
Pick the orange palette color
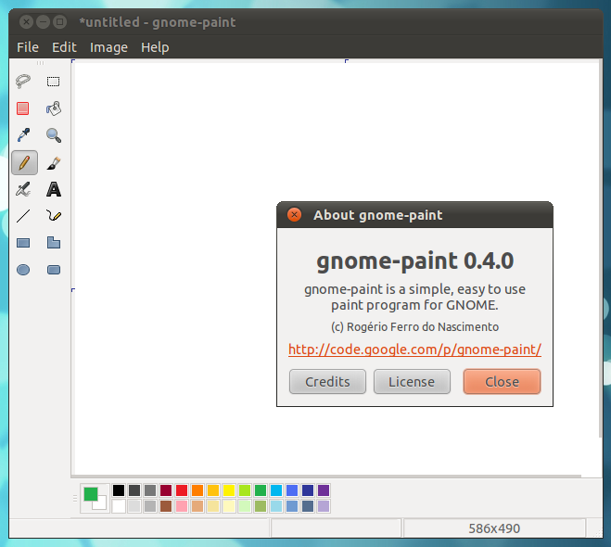pos(197,490)
